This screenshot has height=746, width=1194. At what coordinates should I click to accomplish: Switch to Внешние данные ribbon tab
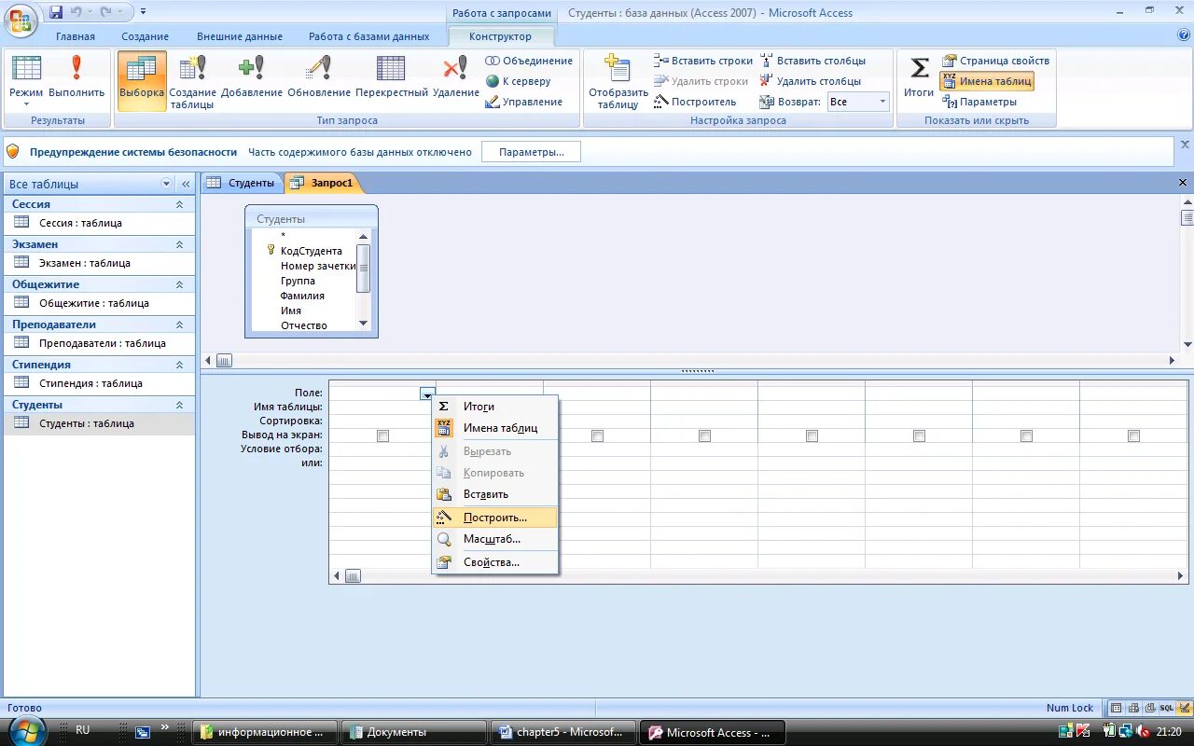[240, 36]
